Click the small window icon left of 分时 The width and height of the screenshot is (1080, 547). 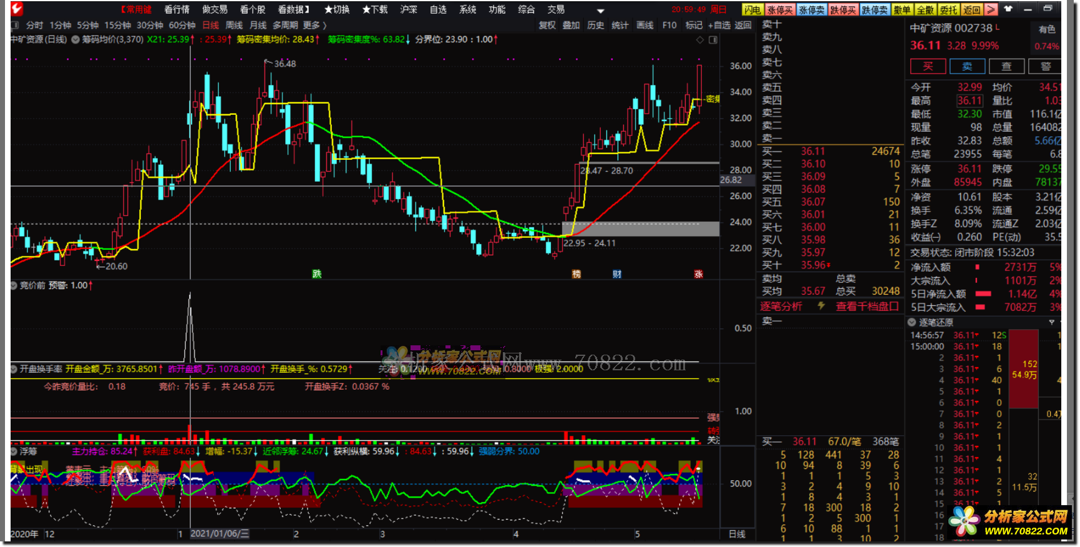click(x=15, y=26)
